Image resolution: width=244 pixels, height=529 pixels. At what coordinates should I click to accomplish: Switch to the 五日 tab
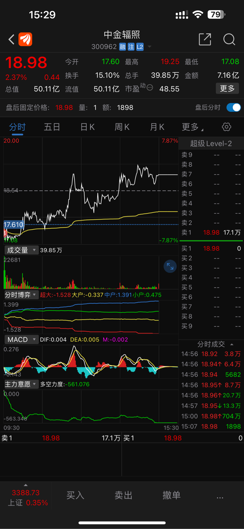click(52, 127)
